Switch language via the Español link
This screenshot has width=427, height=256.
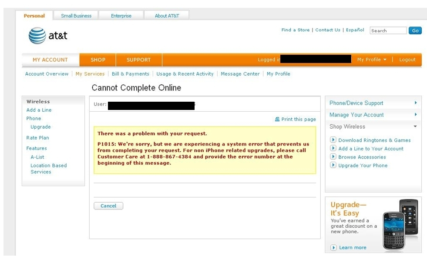(x=355, y=30)
